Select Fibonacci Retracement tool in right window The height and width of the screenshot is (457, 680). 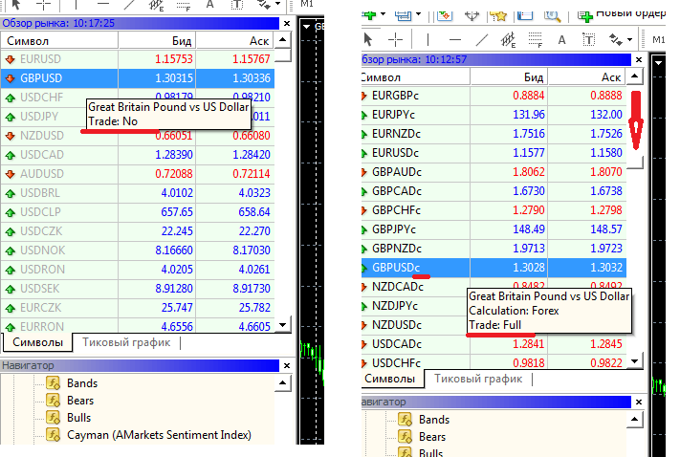click(536, 40)
